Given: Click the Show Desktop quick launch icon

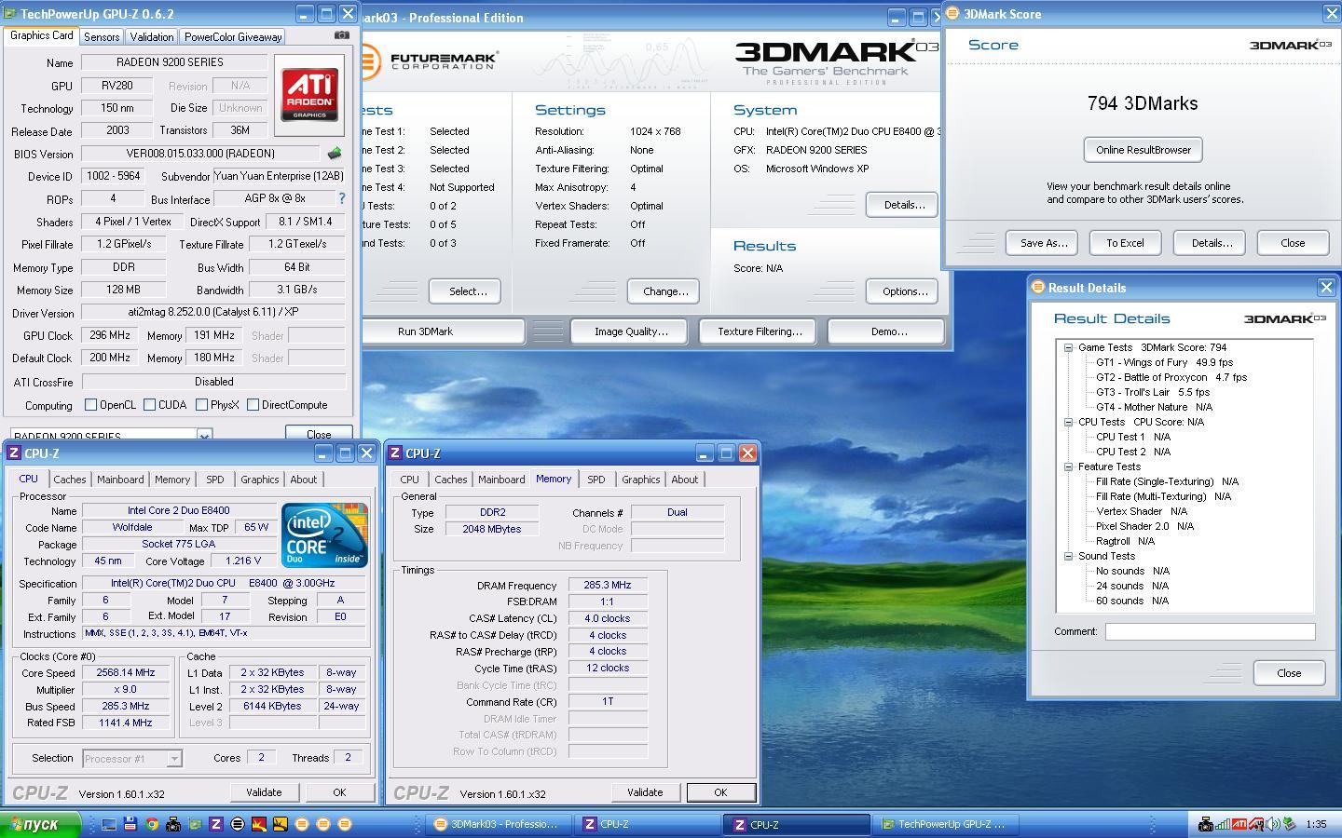Looking at the screenshot, I should (x=109, y=824).
